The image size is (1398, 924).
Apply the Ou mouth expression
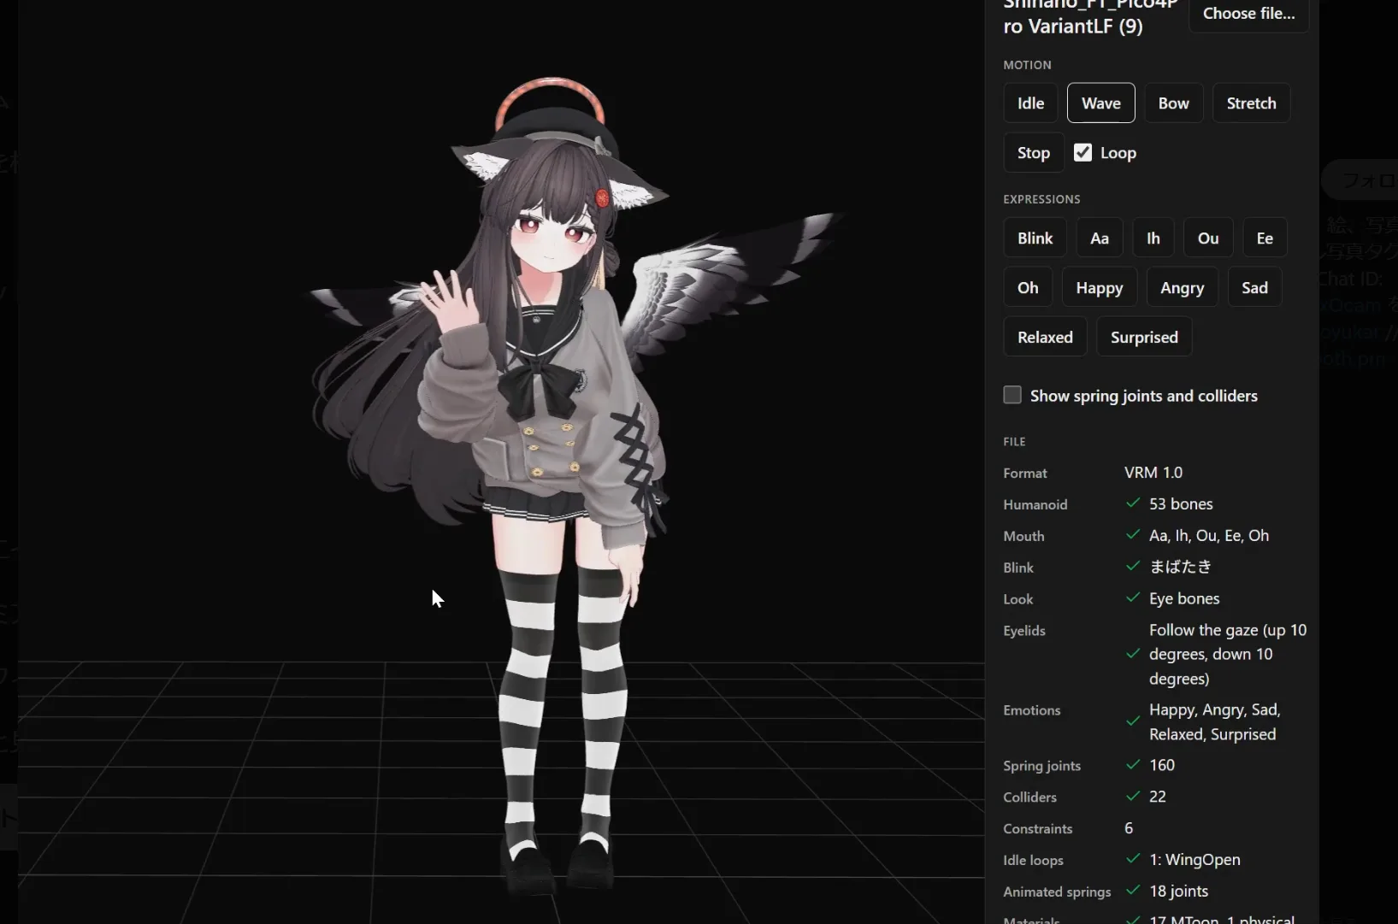coord(1207,238)
